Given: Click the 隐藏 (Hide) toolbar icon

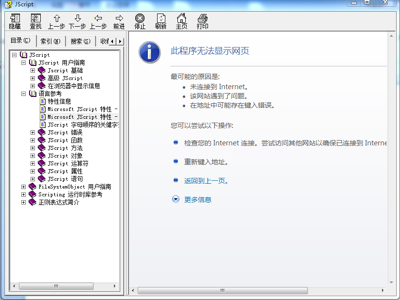Looking at the screenshot, I should 15,21.
